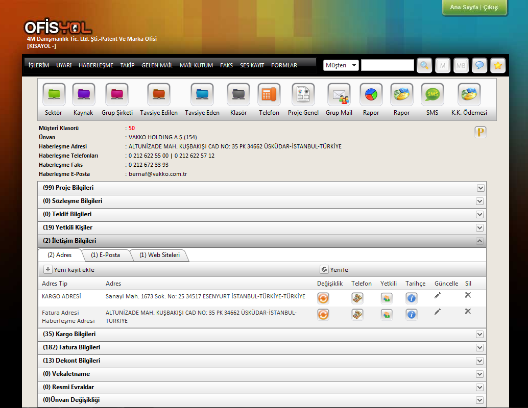Open Tarihçe info for KARGO ADRESİ

tap(412, 298)
